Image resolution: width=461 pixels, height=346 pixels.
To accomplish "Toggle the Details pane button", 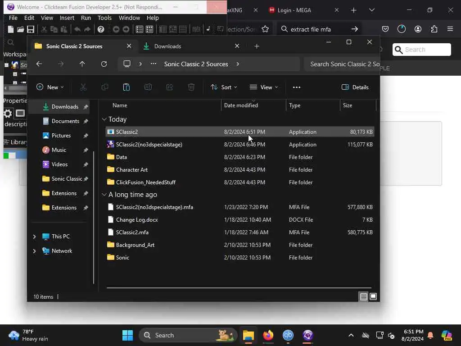I will coord(355,87).
